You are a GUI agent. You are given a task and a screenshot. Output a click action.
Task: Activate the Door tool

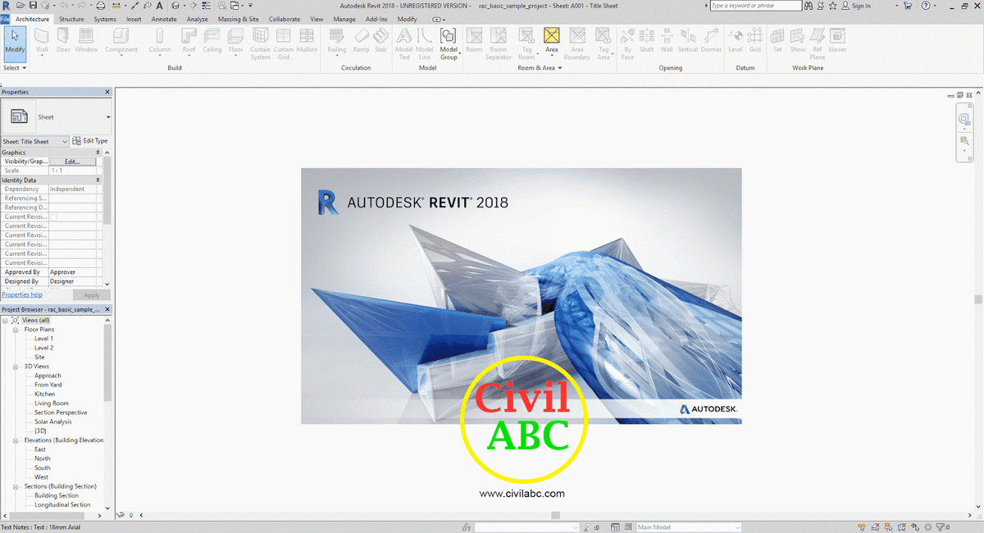62,41
